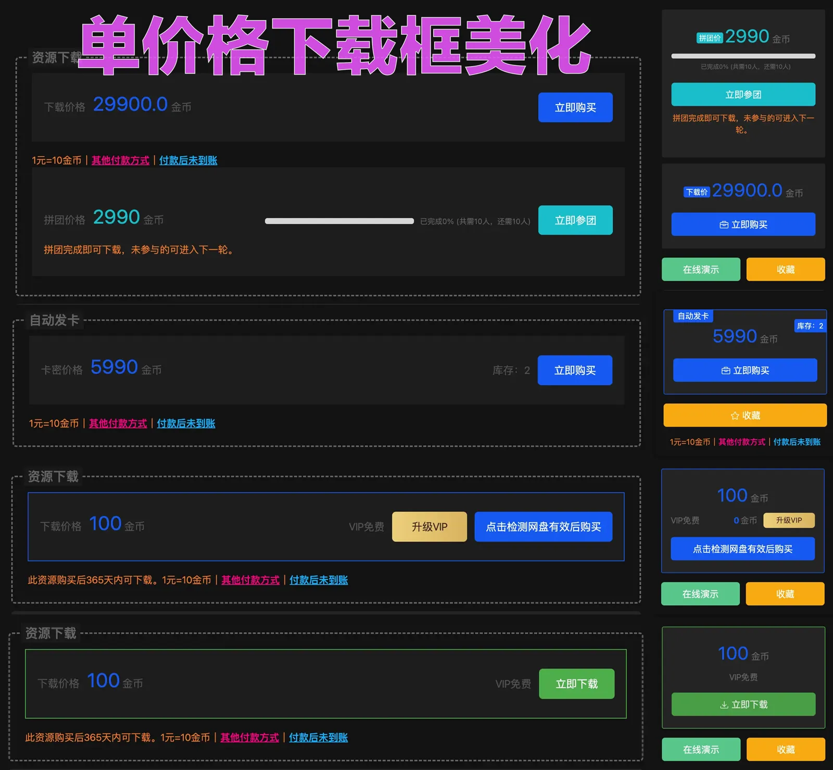Open 付款后未到账 link below the starred 收藏 button
This screenshot has width=833, height=770.
[x=797, y=442]
